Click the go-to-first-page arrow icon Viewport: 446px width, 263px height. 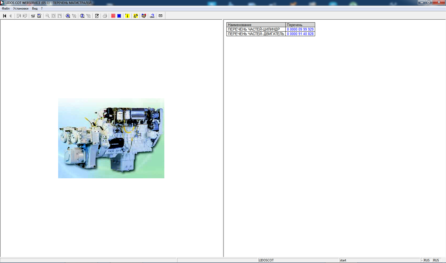pos(5,16)
